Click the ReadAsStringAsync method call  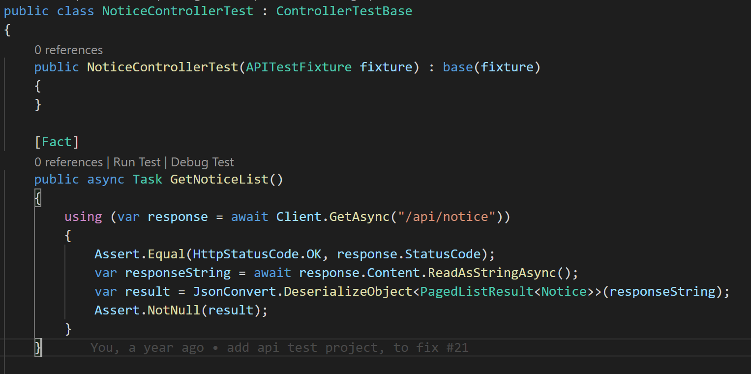coord(492,273)
